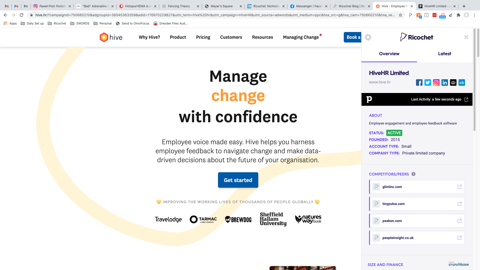Viewport: 480px width, 270px height.
Task: Open peakon.com external link icon
Action: (x=459, y=221)
